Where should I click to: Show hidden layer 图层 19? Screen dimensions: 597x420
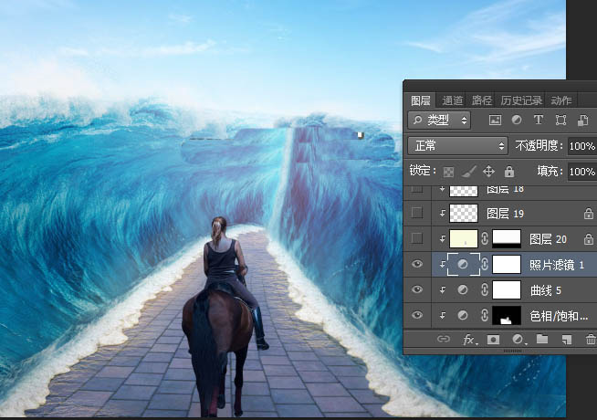click(x=417, y=213)
